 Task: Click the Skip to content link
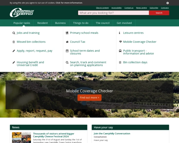[102, 8]
